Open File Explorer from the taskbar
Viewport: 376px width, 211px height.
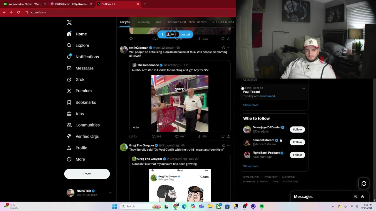(210, 206)
